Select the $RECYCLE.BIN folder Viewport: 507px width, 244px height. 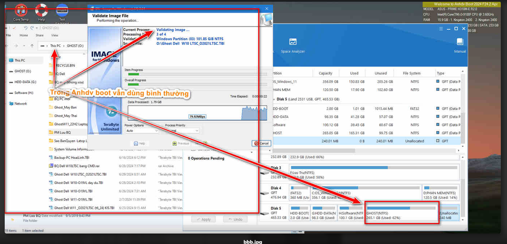point(62,65)
